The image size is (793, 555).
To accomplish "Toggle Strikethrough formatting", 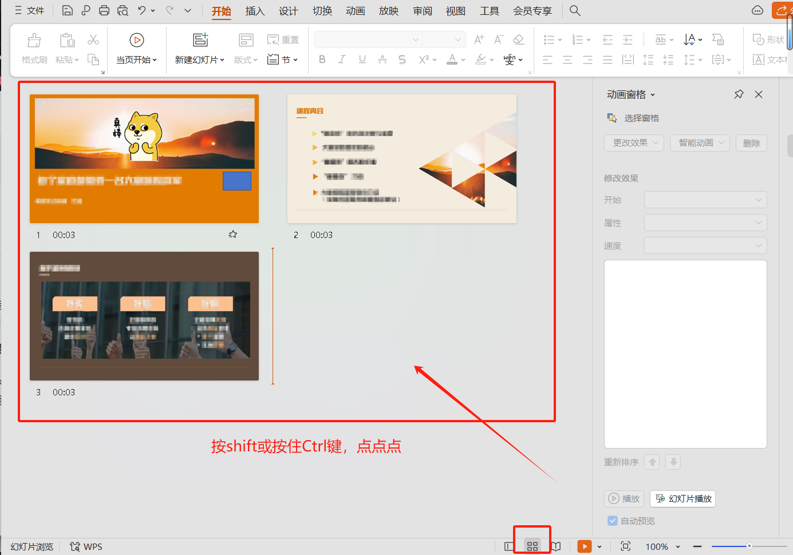I will (382, 60).
